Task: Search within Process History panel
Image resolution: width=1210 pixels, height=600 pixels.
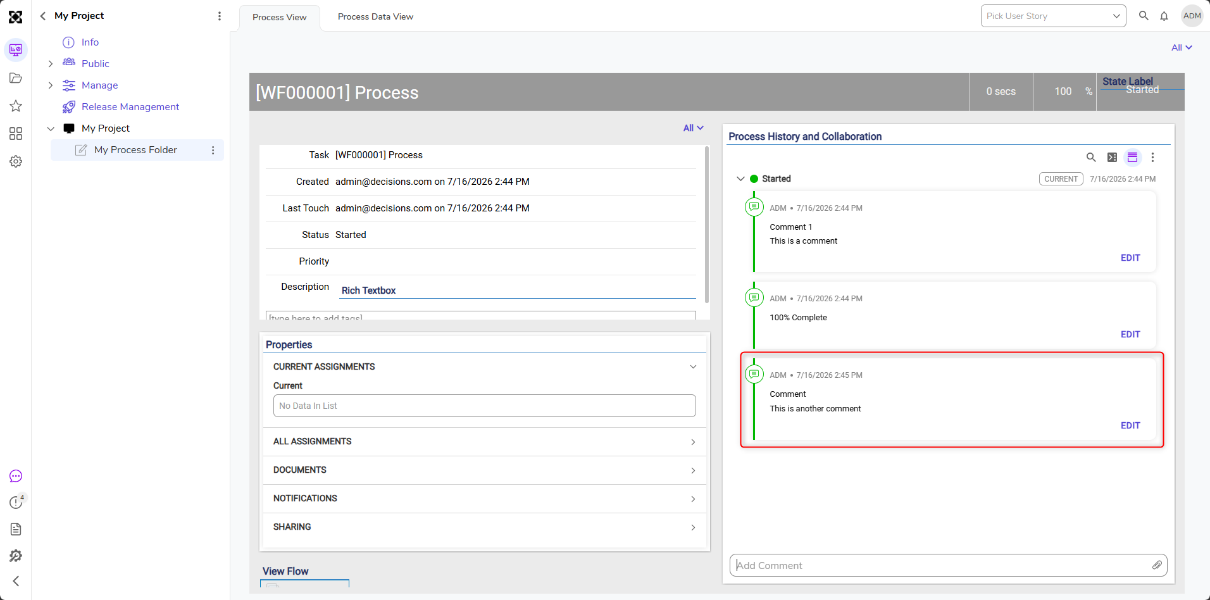Action: [x=1091, y=157]
